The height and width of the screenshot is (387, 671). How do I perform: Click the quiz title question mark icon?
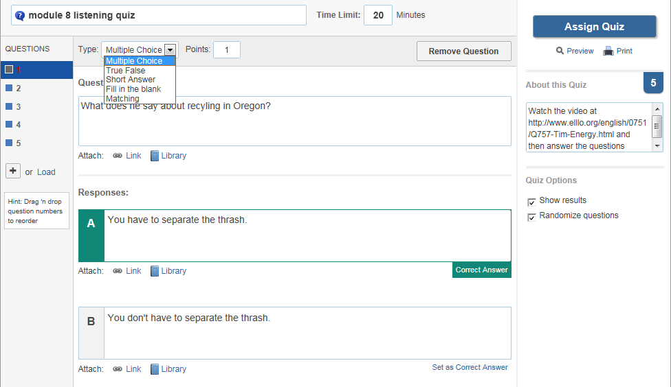[x=20, y=15]
